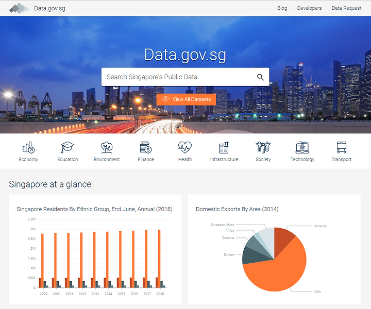
Task: Open Domestic Exports By Area chart title
Action: click(x=237, y=209)
